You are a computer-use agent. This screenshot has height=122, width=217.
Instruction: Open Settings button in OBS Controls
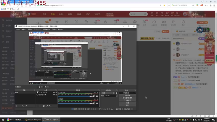coord(127,103)
